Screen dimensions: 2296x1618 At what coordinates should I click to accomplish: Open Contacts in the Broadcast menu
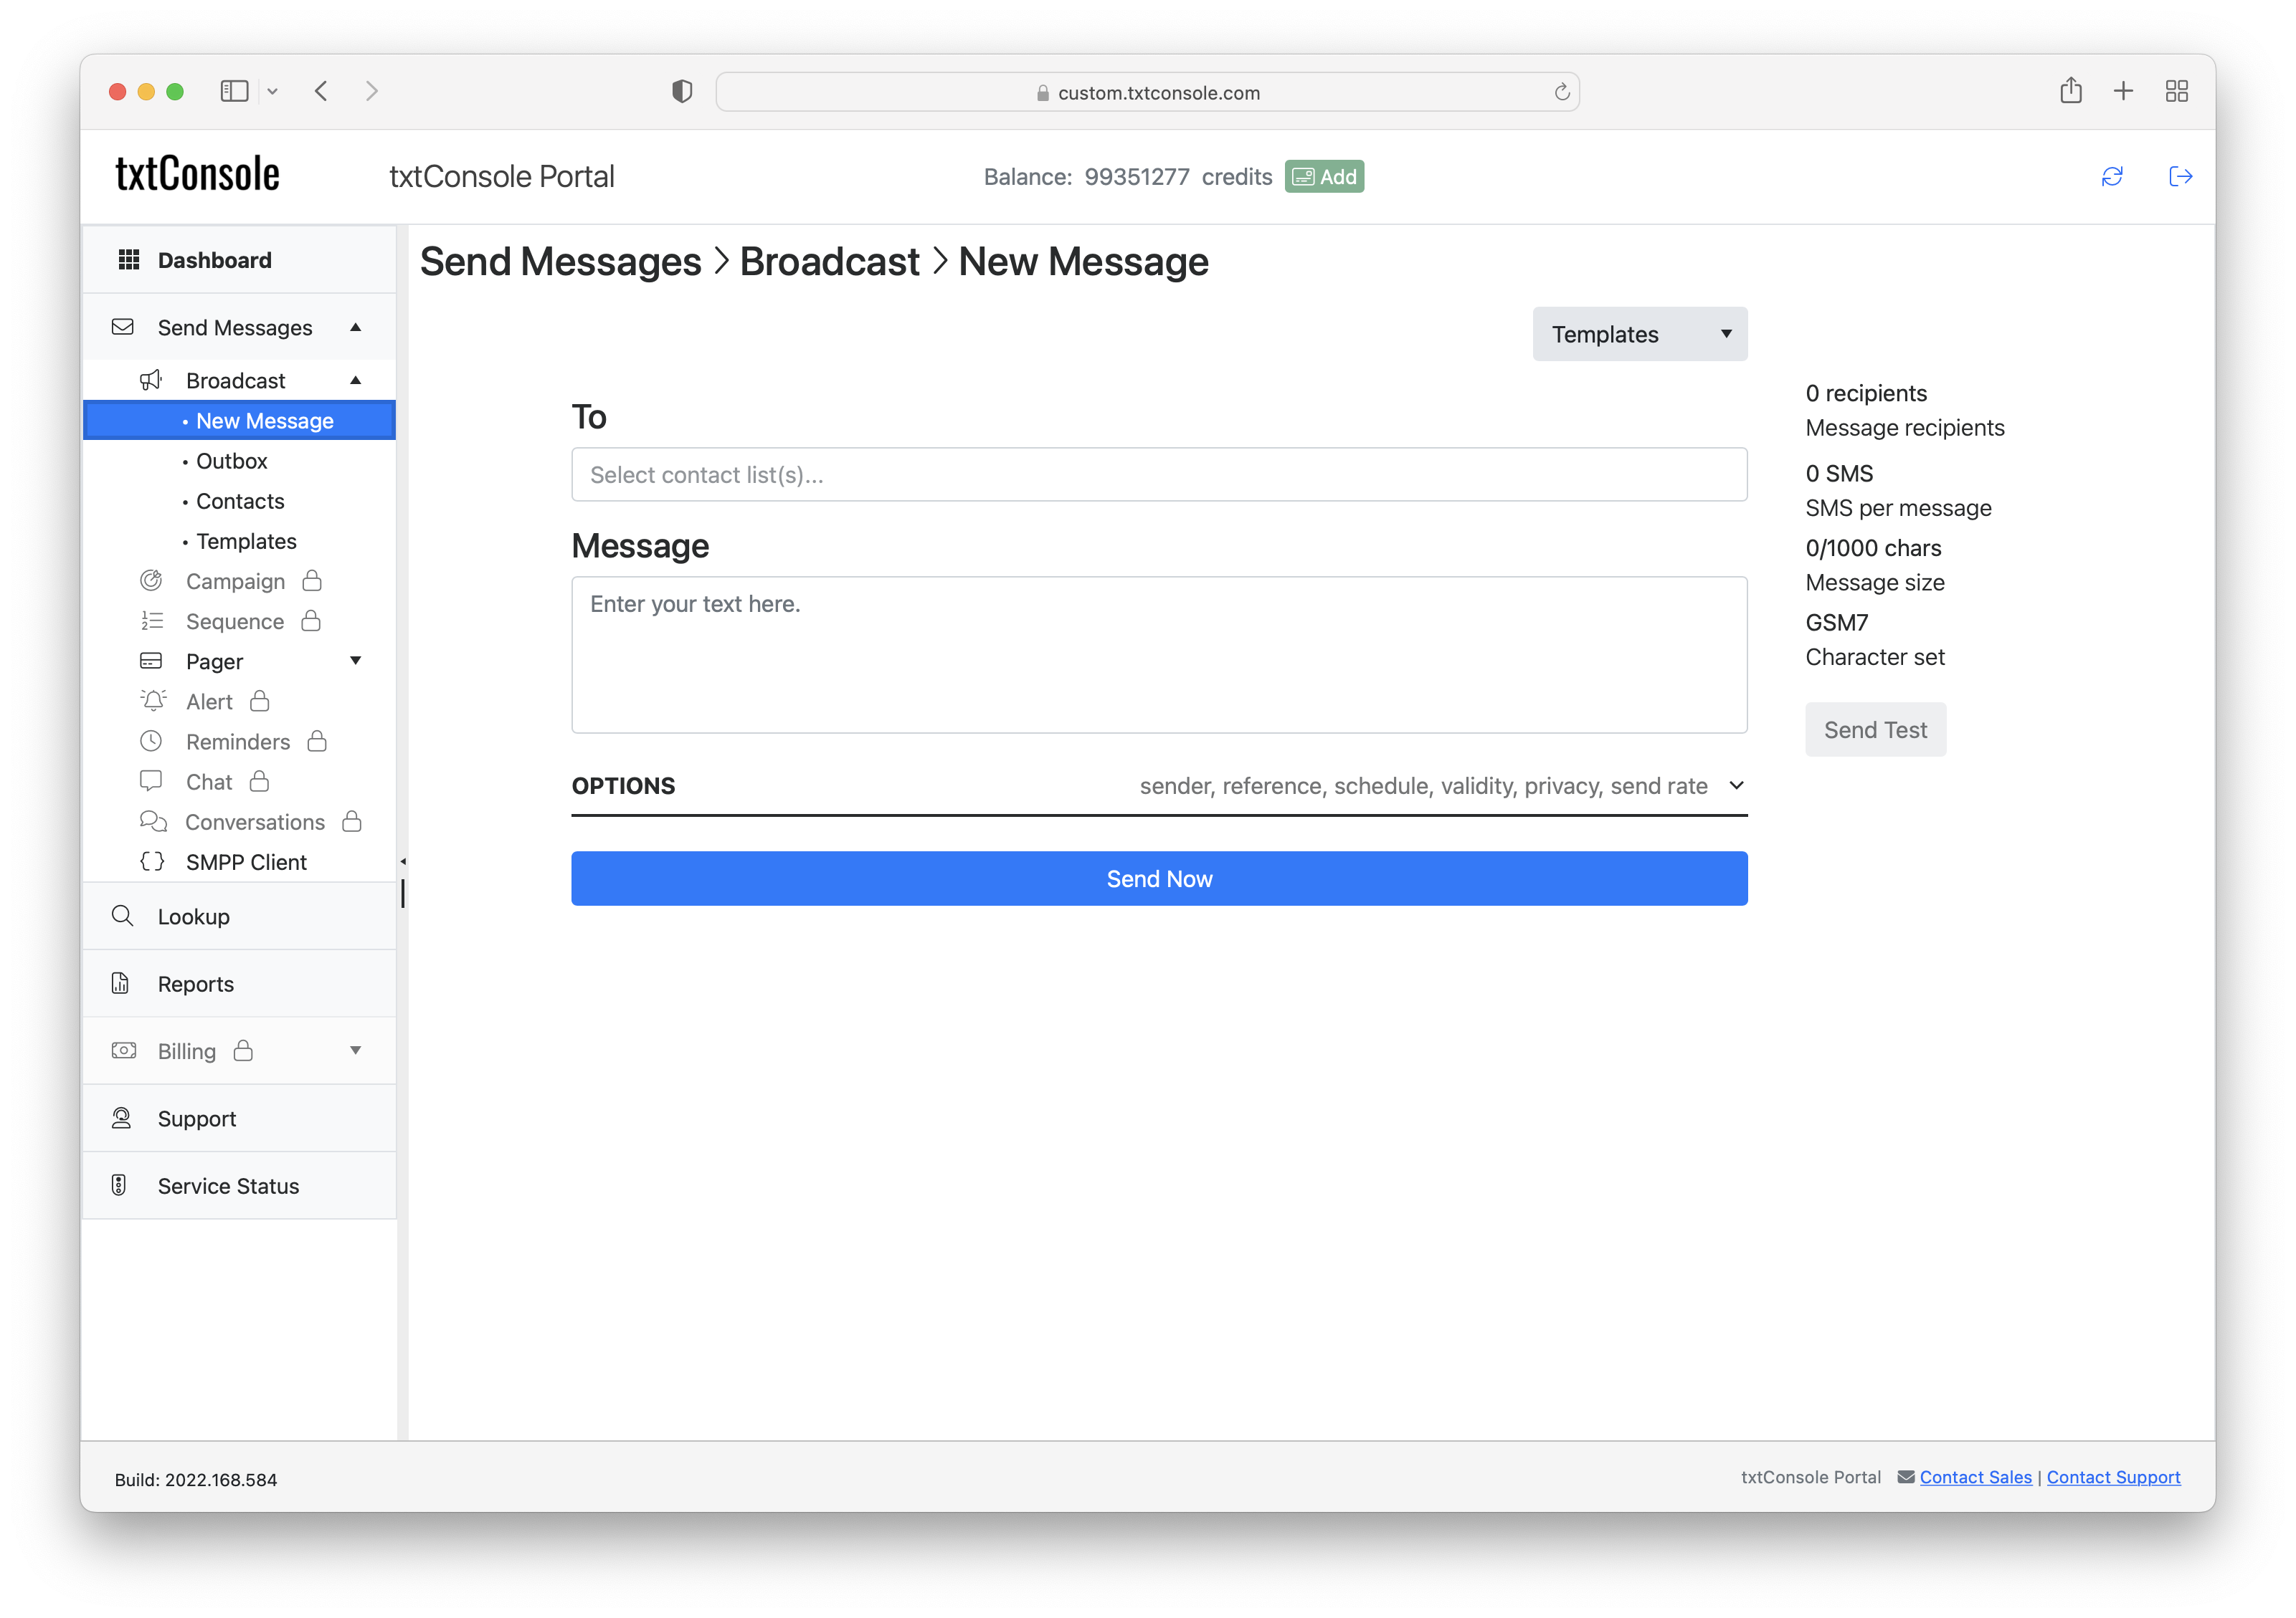tap(240, 501)
